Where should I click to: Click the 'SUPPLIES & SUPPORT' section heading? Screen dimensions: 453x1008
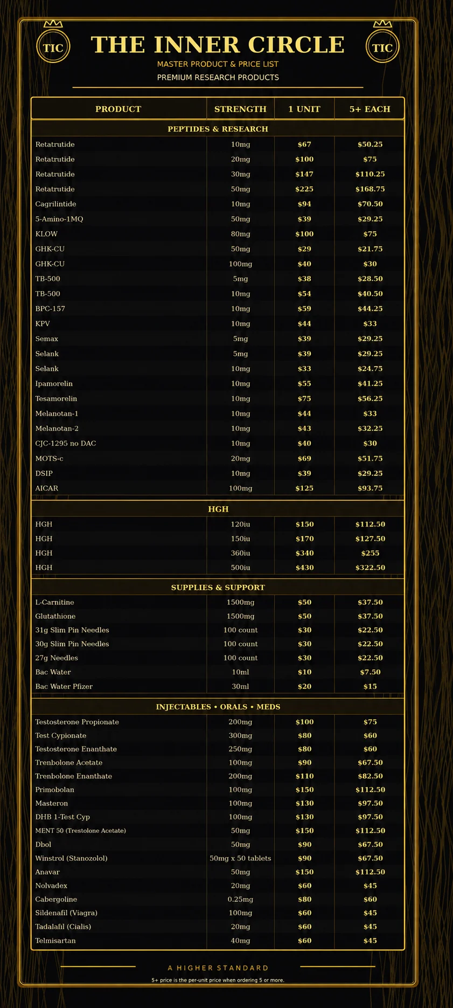pyautogui.click(x=218, y=588)
